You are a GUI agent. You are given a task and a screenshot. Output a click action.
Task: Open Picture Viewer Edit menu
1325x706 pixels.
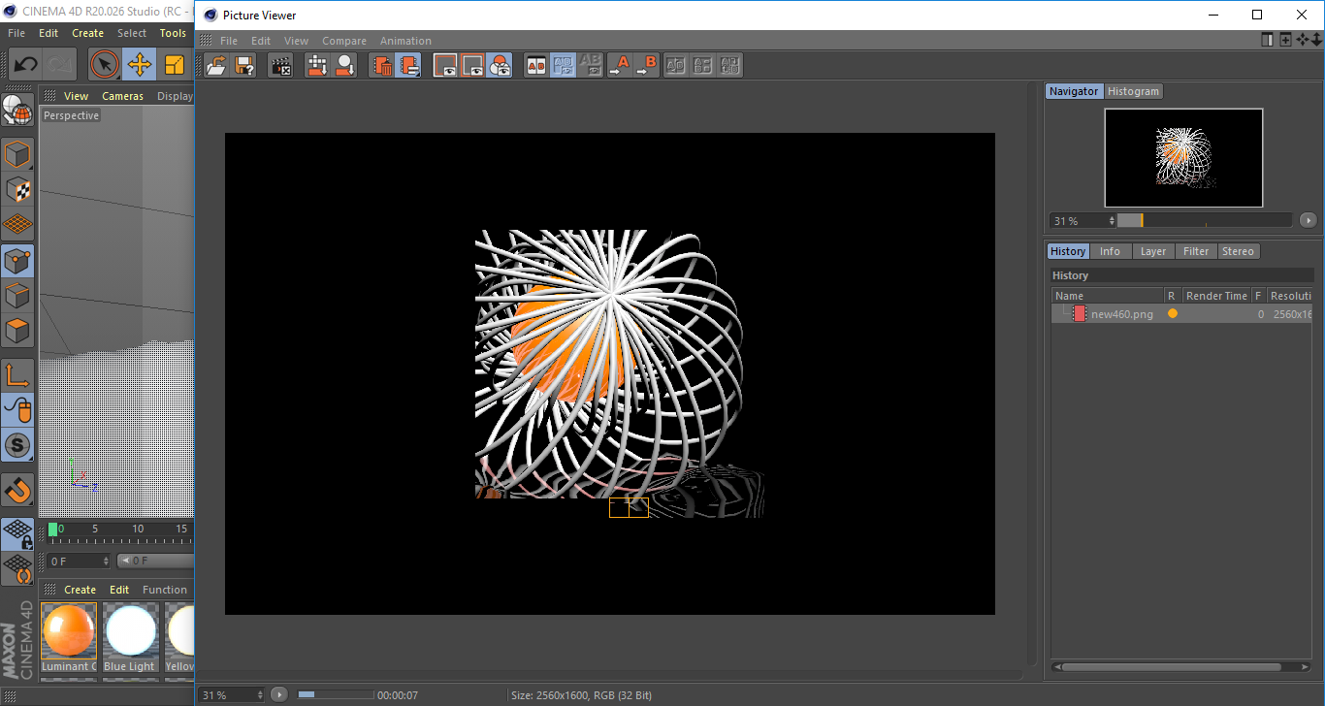(x=261, y=41)
